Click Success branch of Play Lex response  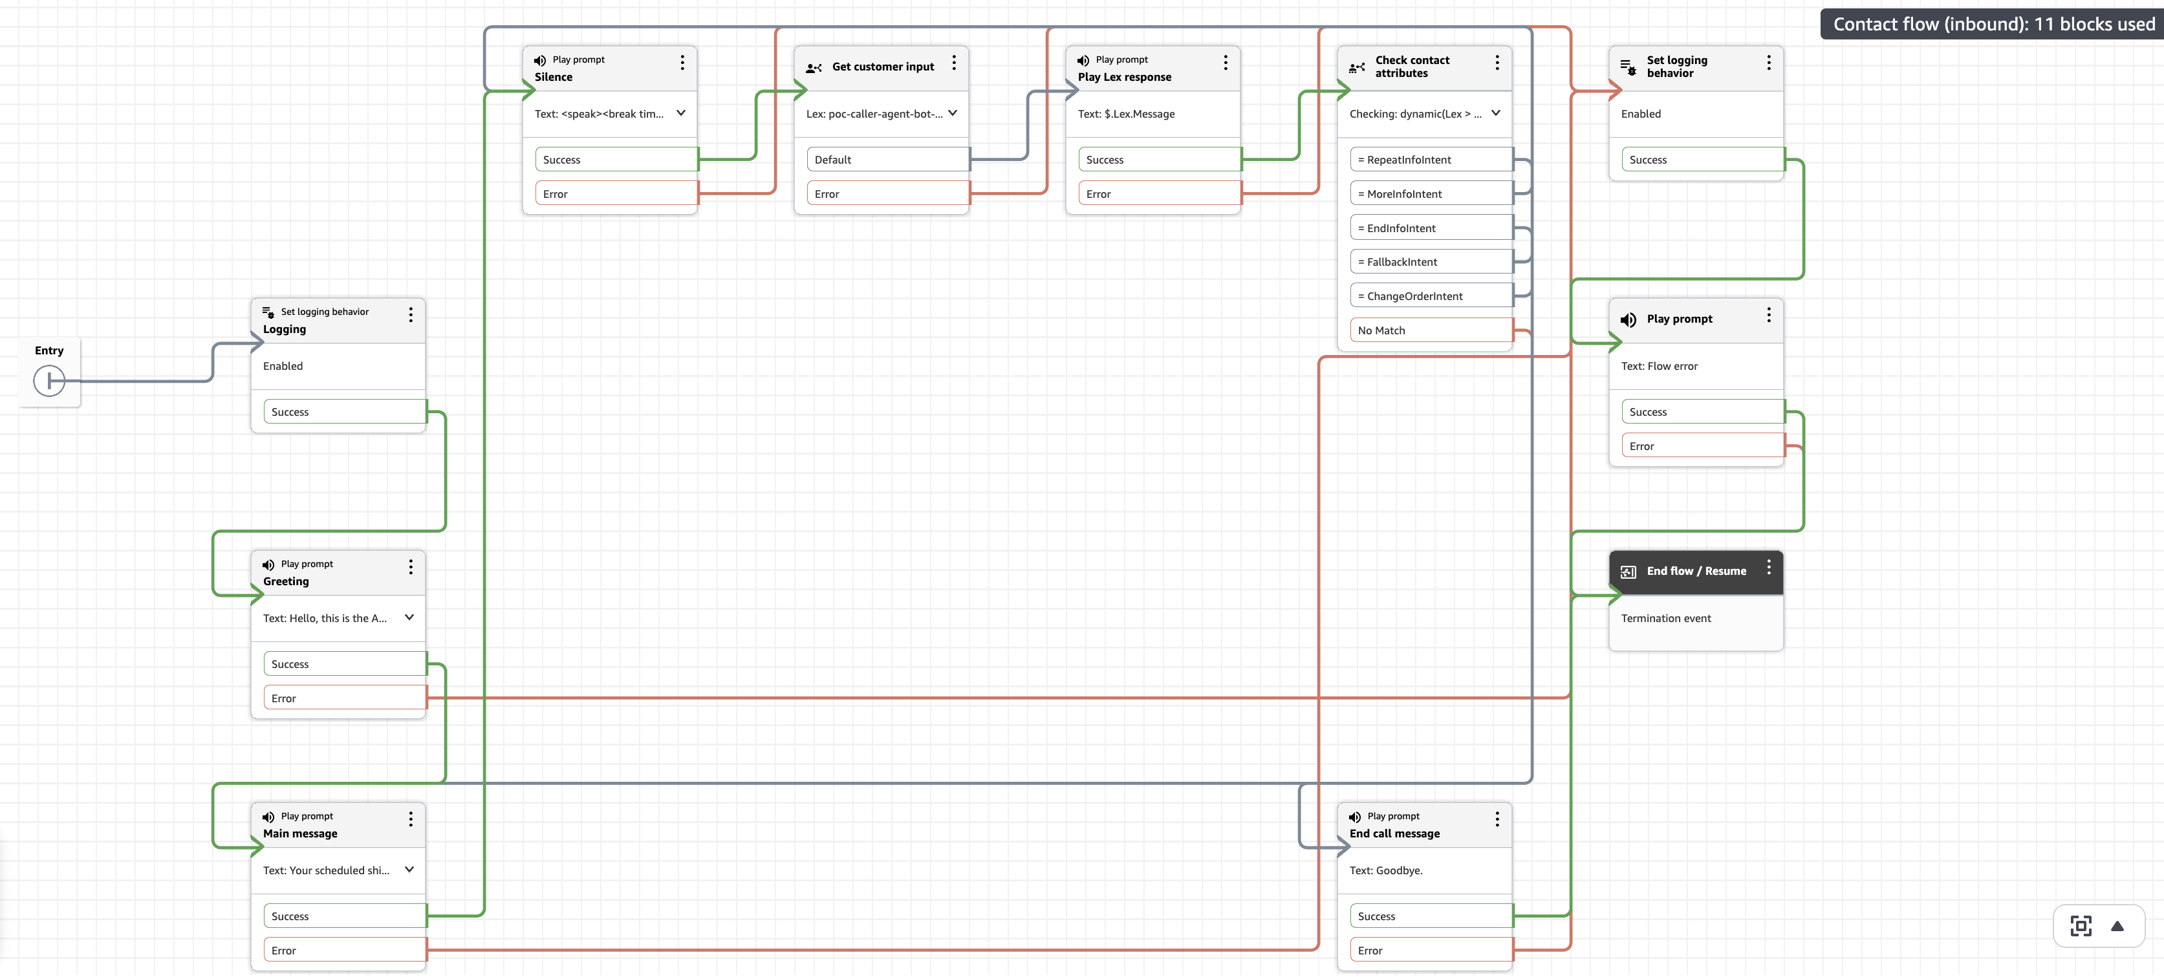pos(1160,160)
